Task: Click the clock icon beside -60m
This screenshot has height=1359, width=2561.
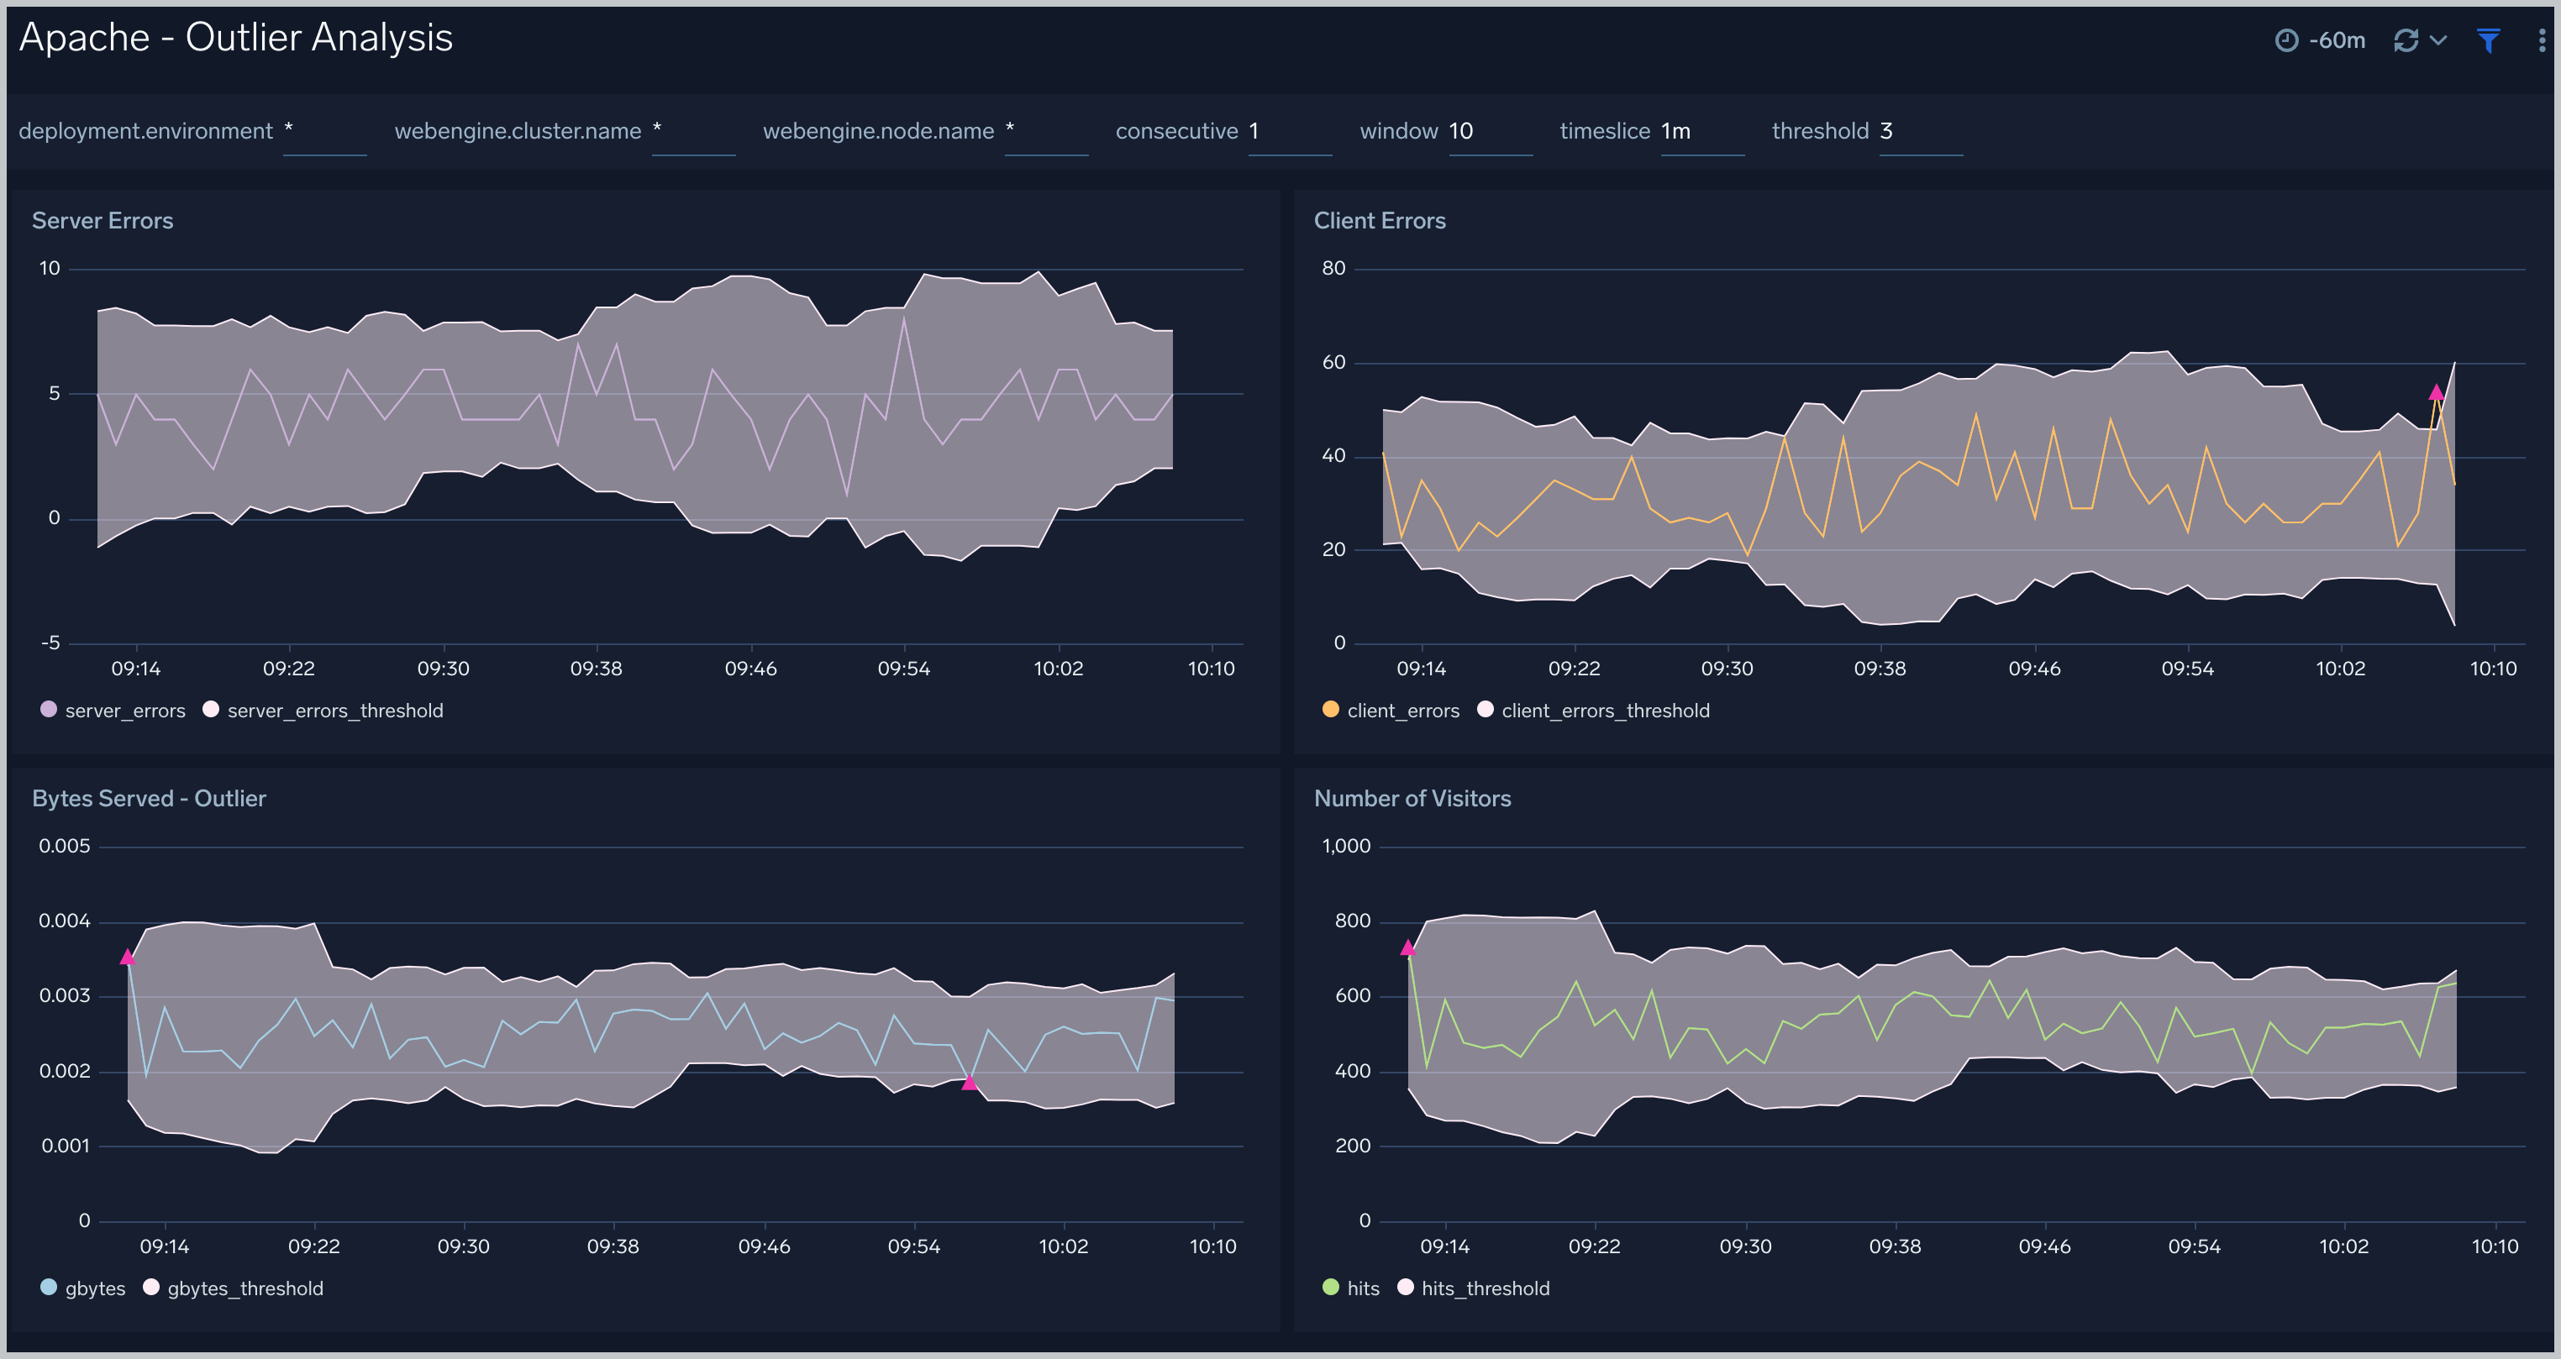Action: click(2286, 41)
